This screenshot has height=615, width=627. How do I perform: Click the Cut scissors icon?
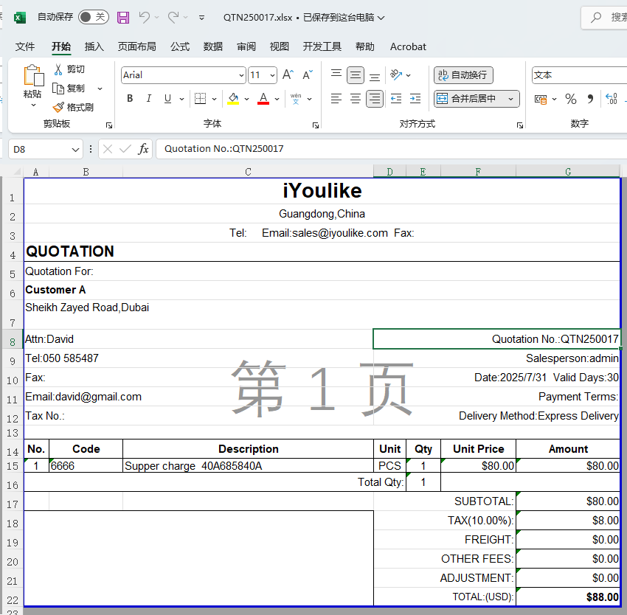pyautogui.click(x=59, y=69)
